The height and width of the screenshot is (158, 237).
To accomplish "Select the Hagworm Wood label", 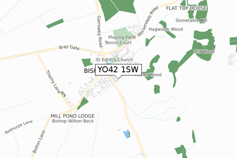I will pos(166,29).
